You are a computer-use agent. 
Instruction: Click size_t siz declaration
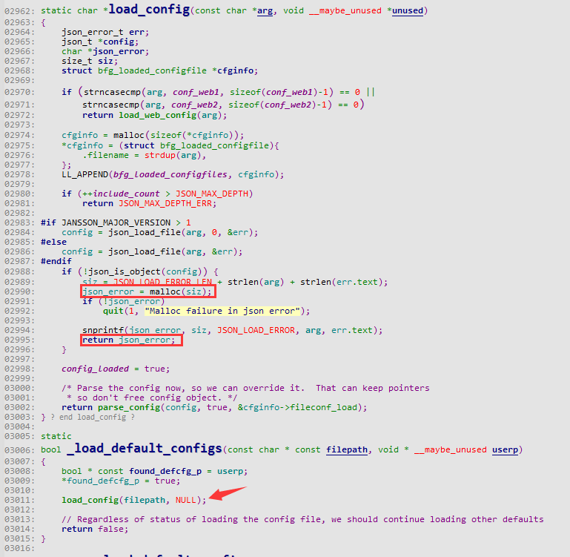coord(90,61)
